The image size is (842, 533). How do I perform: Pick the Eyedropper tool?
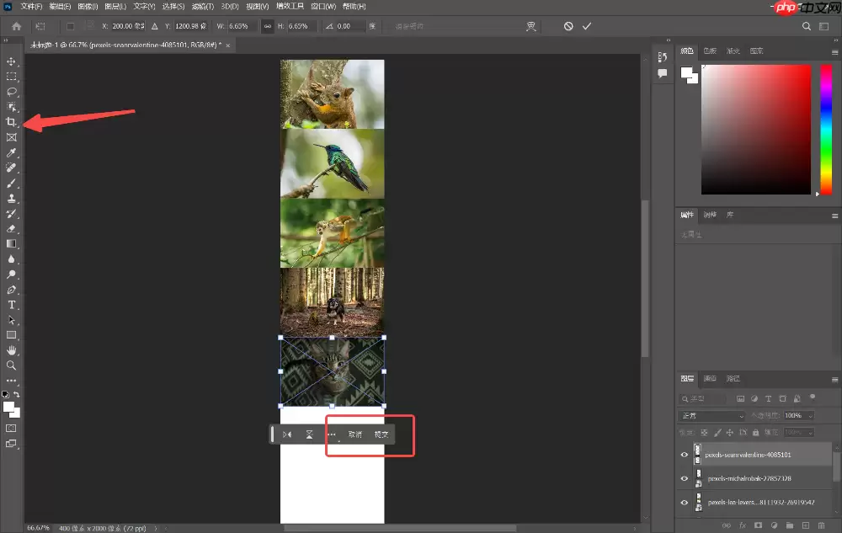point(11,152)
